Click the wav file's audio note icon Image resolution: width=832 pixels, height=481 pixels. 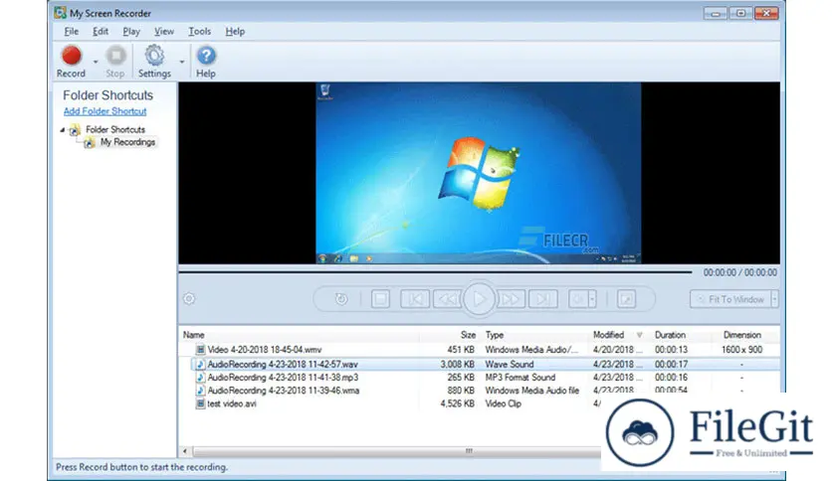(200, 365)
